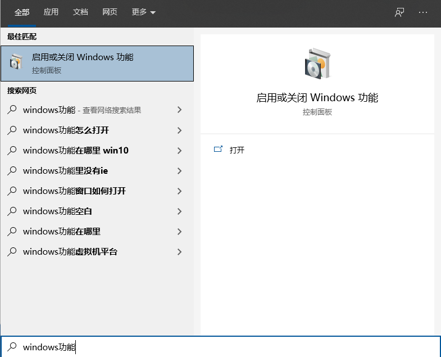This screenshot has height=357, width=441.
Task: Click 打开 to launch Windows Features
Action: [x=237, y=150]
